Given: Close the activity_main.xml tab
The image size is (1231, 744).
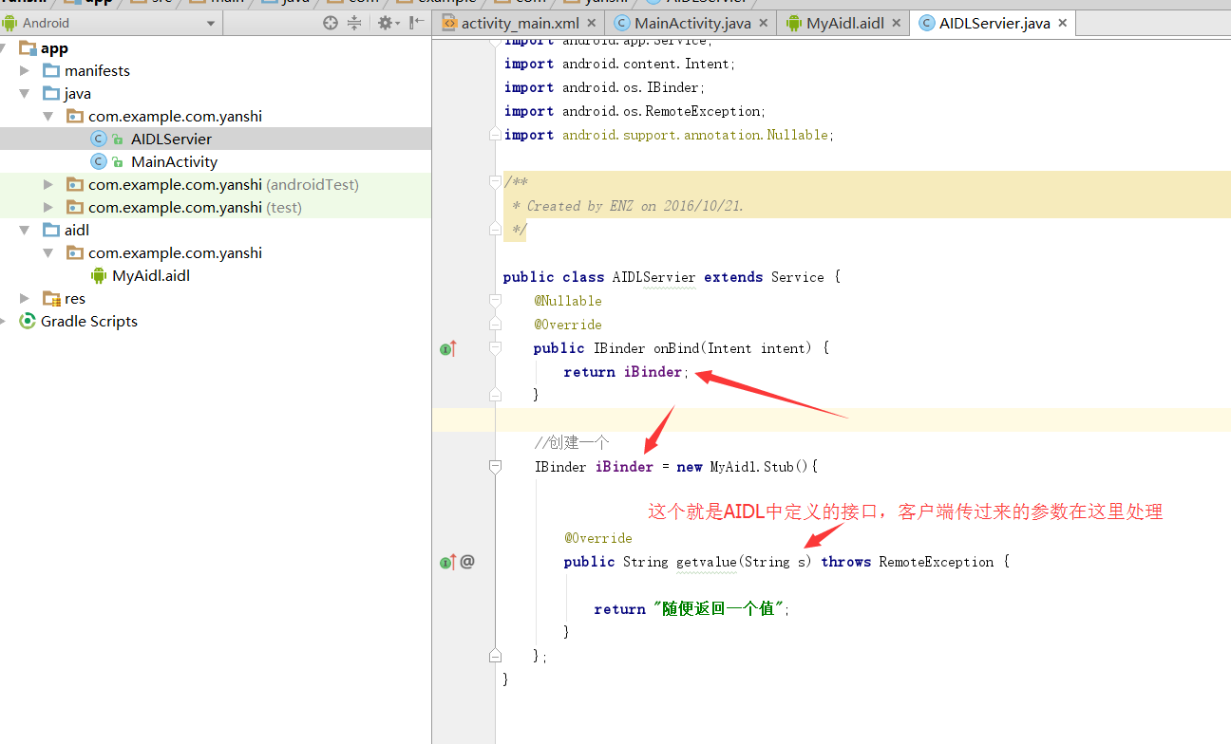Looking at the screenshot, I should tap(591, 23).
